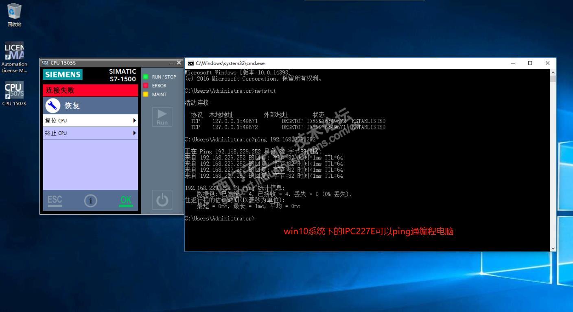Click the ESC button on CPU panel
Viewport: 573px width, 312px height.
[55, 201]
